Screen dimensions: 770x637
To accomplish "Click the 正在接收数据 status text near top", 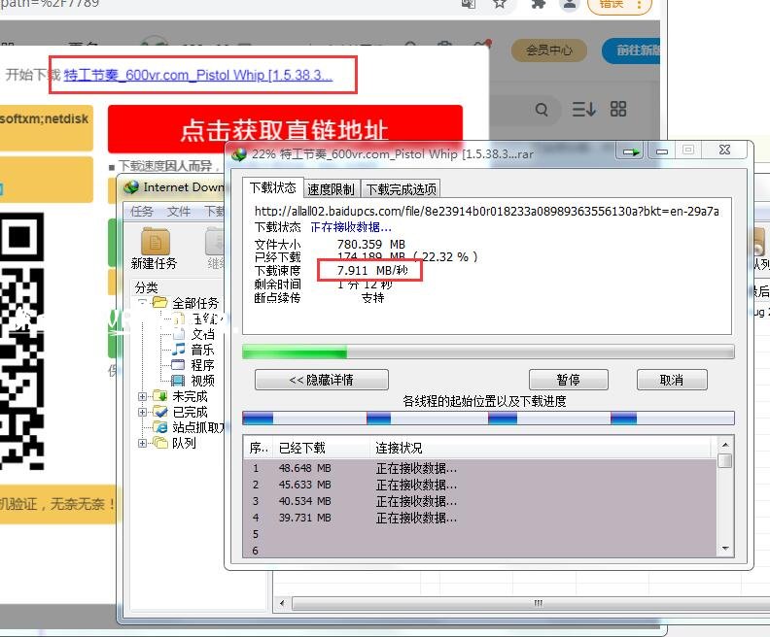I will [351, 227].
